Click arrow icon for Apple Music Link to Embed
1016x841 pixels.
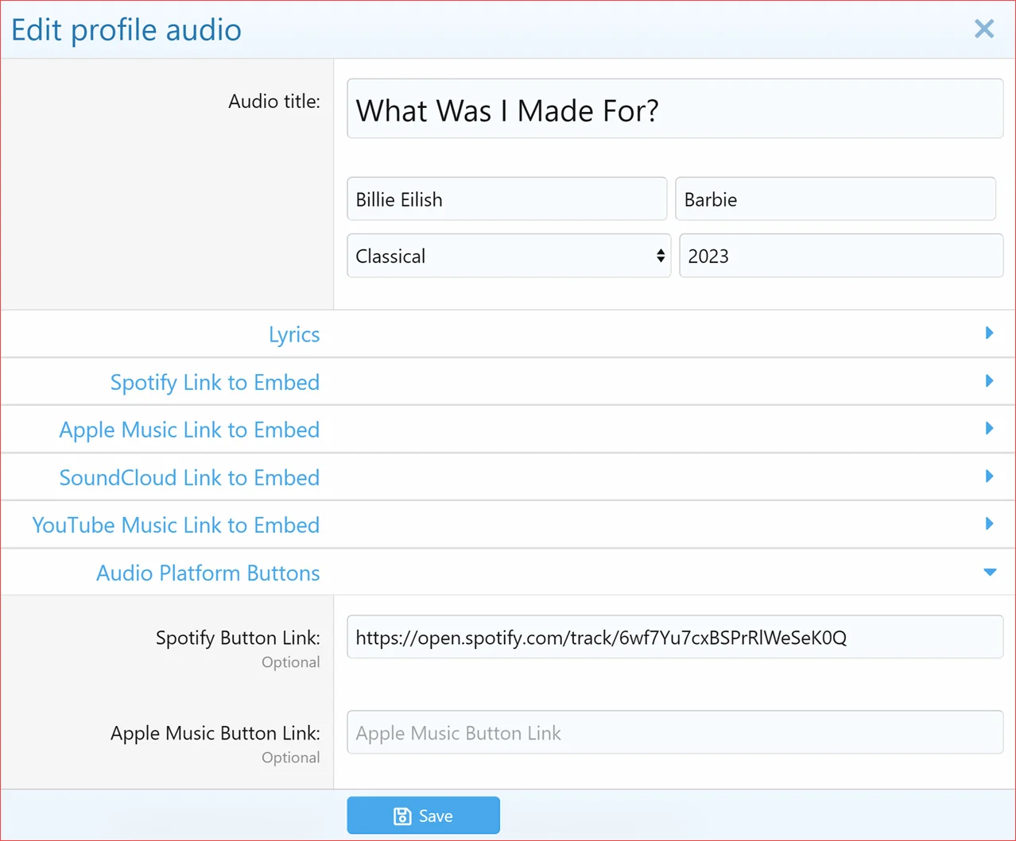tap(989, 429)
